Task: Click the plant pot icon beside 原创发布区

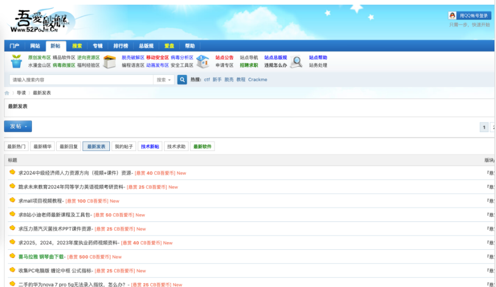Action: (17, 61)
